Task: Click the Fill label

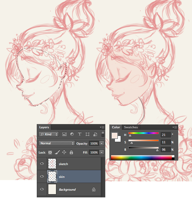Action: point(85,153)
